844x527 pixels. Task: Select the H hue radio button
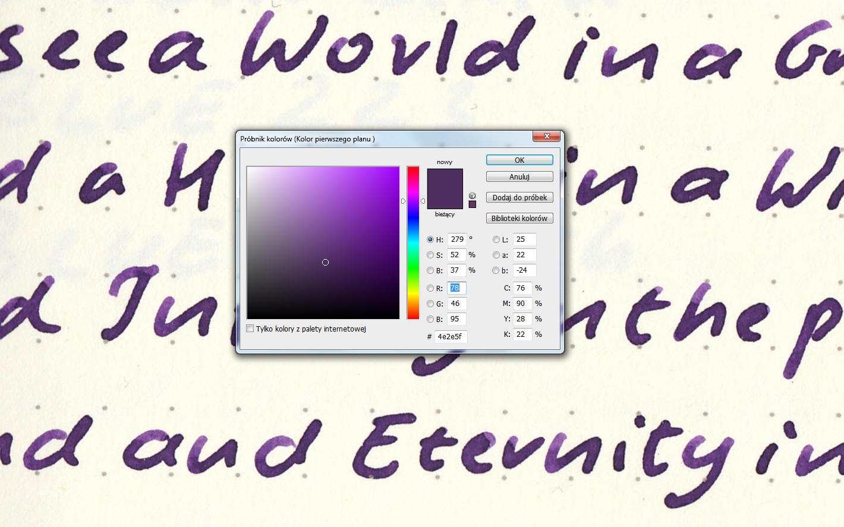(430, 239)
